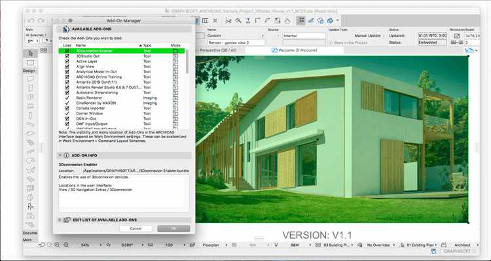Open the More toolbox group
Viewport: 491px width, 261px height.
(x=27, y=239)
